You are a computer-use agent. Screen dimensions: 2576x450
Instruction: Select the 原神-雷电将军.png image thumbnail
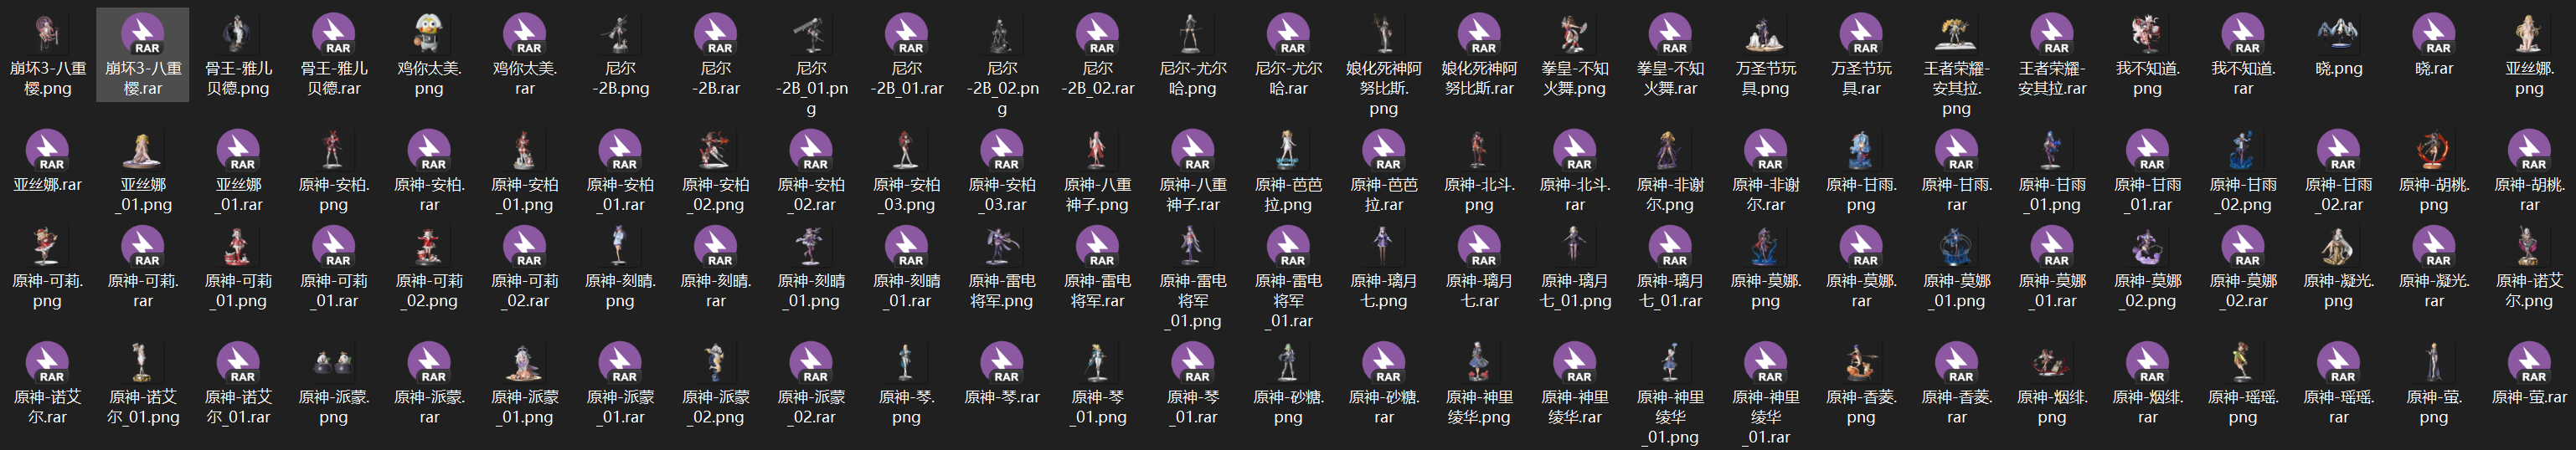point(1003,247)
